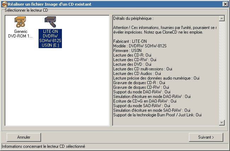Click 'Gravure de disques CD-R : Oui'
The width and height of the screenshot is (230, 151).
(139, 83)
